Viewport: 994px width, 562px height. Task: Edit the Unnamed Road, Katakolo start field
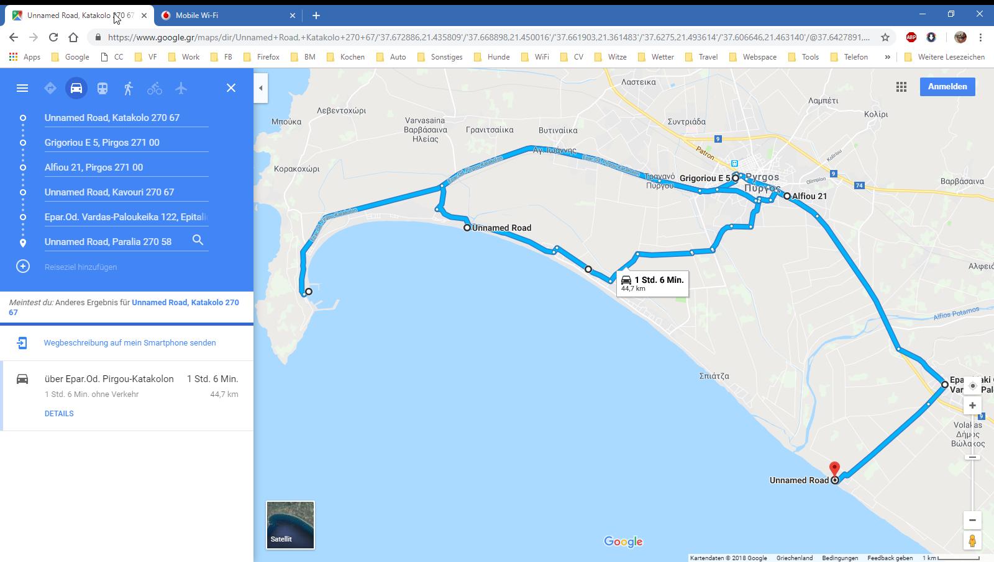click(126, 117)
